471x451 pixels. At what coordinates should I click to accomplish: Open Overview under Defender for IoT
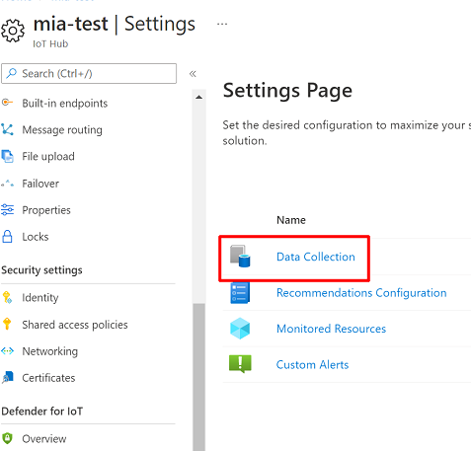point(44,438)
